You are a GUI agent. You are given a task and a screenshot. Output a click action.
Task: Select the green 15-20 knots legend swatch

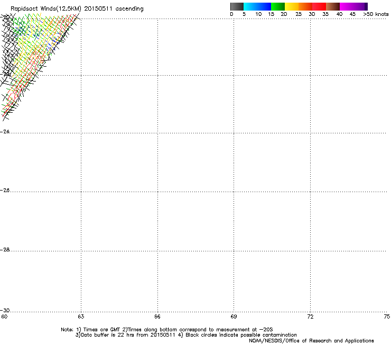(278, 6)
